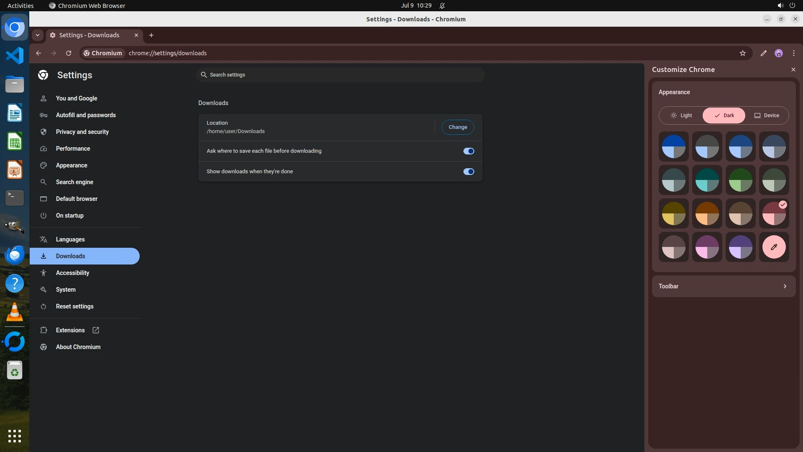Screen dimensions: 803x452
Task: Click the Customize Chrome pencil toolbar icon
Action: (763, 53)
